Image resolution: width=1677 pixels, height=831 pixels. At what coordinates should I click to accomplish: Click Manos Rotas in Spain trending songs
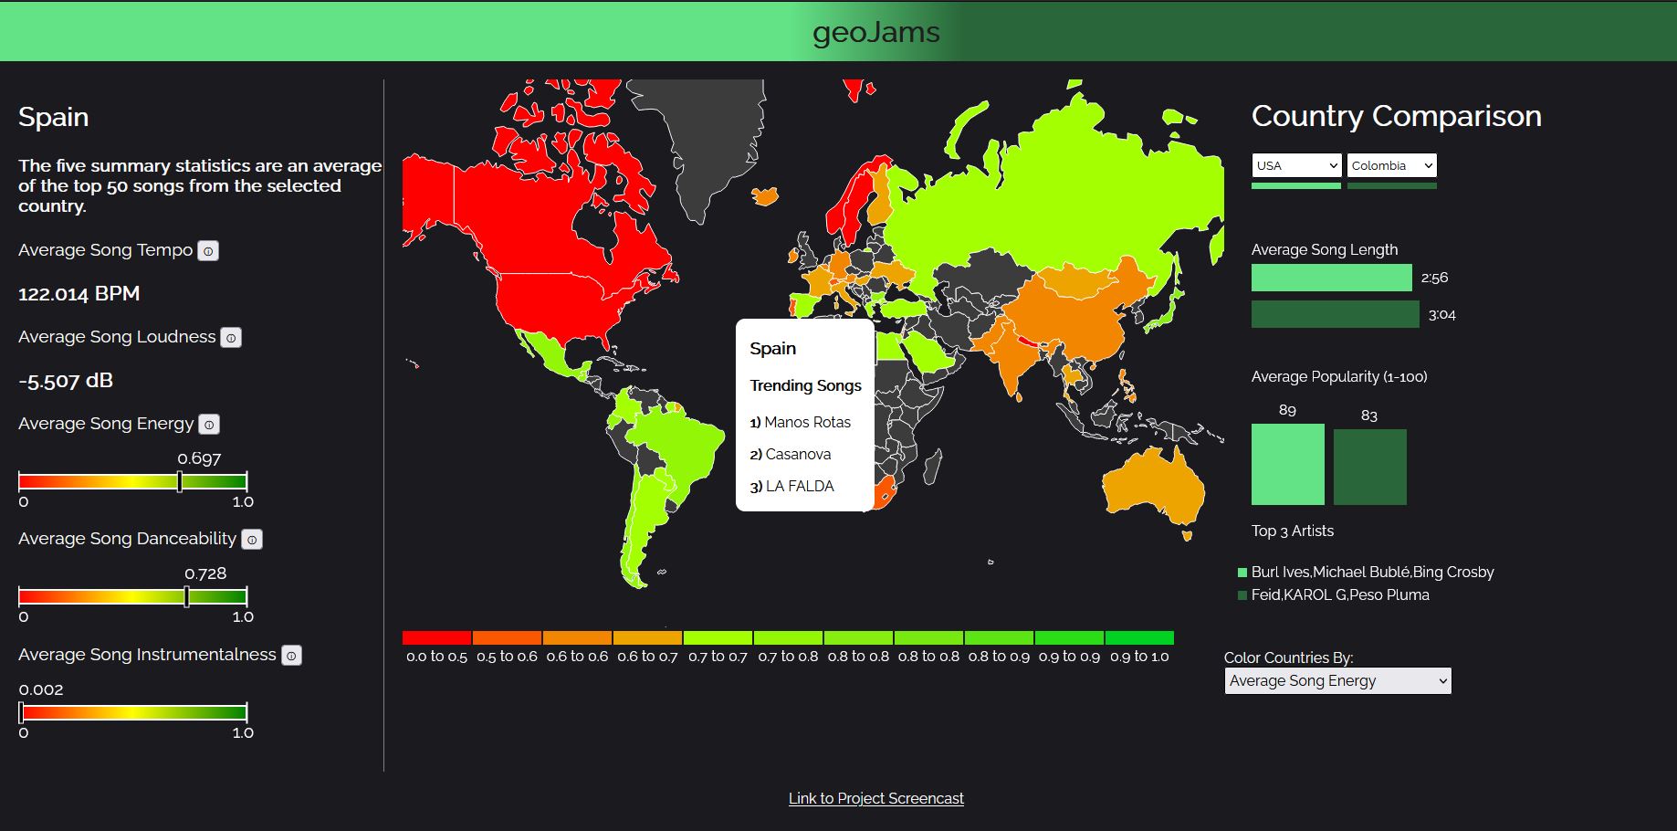(807, 422)
